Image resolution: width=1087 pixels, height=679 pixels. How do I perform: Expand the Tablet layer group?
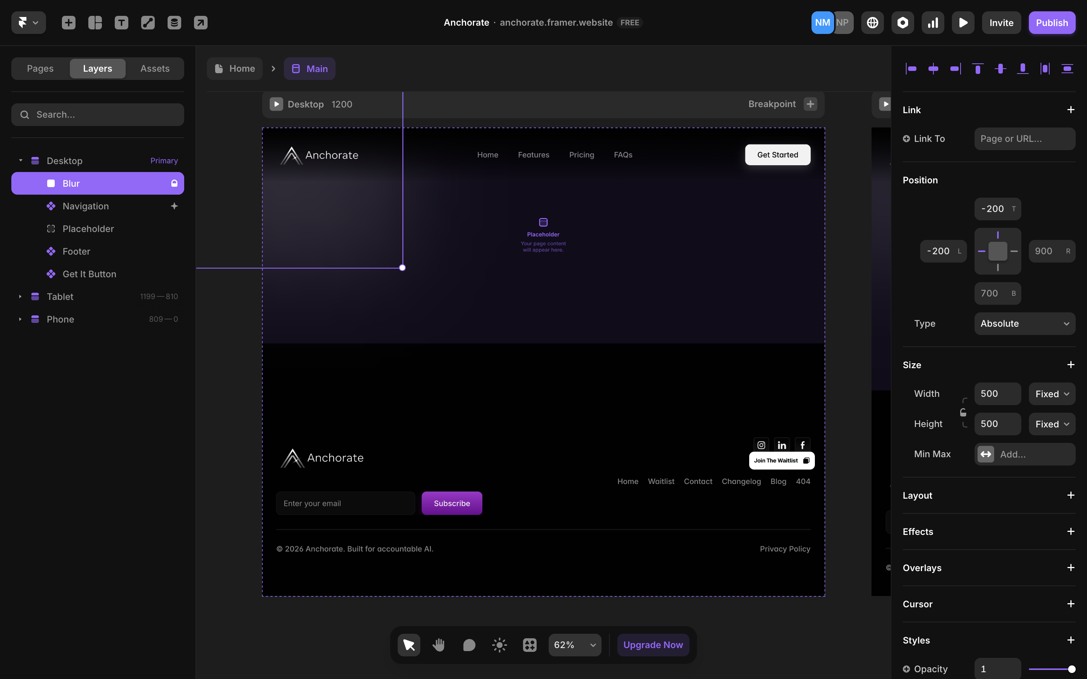[x=20, y=296]
